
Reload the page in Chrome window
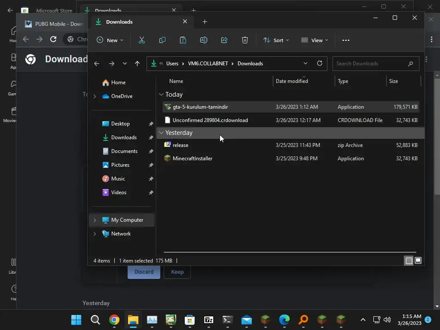[53, 39]
